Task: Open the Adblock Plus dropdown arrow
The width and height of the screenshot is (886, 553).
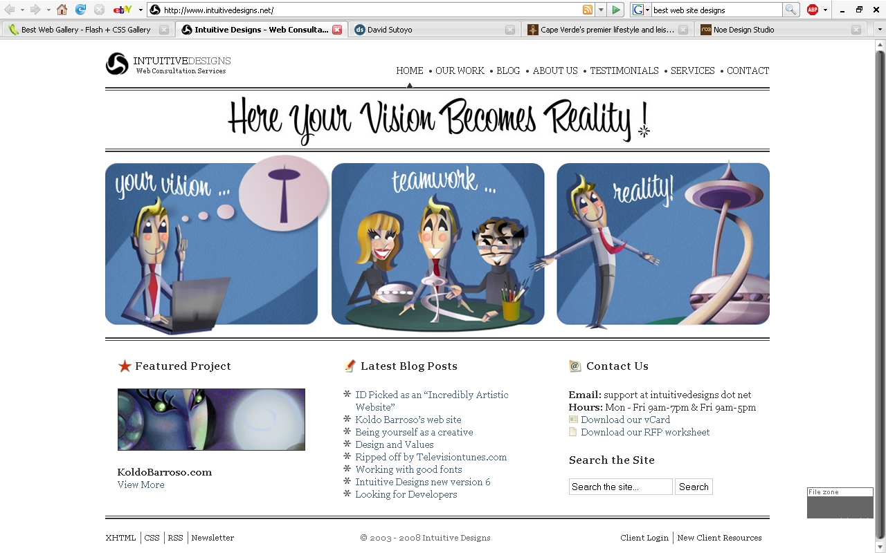Action: (825, 10)
